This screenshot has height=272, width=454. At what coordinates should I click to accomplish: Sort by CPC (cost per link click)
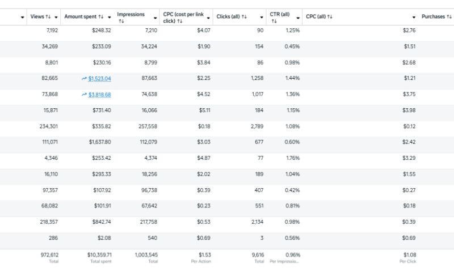(179, 21)
